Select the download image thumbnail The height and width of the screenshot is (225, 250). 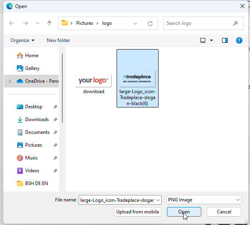[x=93, y=81]
